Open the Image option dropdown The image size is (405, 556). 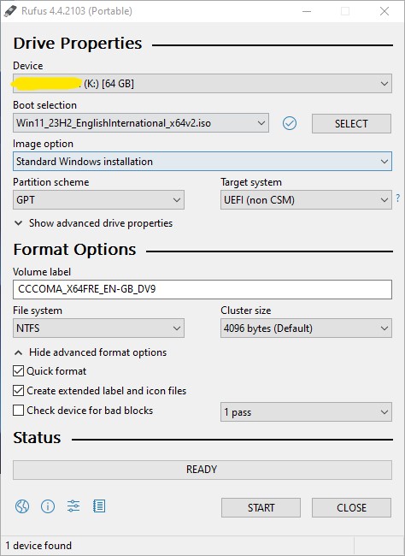click(x=202, y=162)
